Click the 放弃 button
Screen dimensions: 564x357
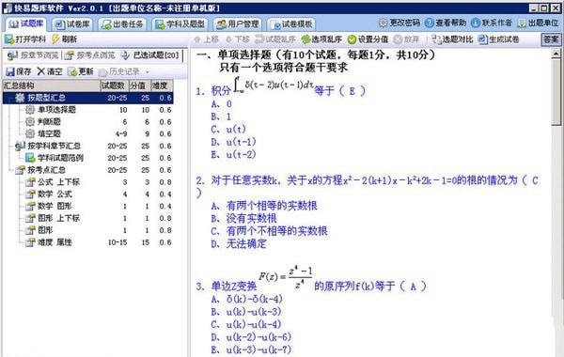point(406,39)
